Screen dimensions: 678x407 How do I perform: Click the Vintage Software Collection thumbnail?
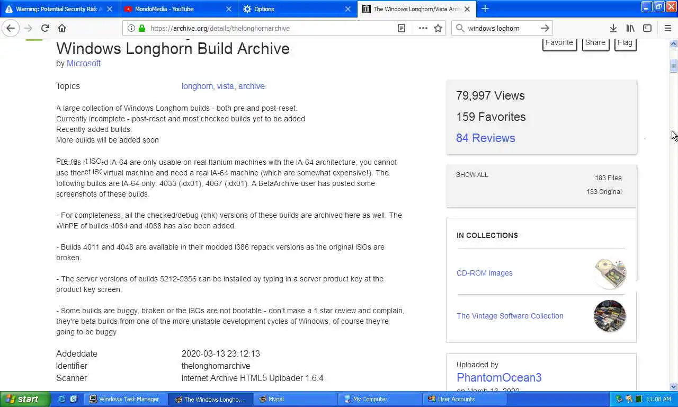[x=610, y=316]
